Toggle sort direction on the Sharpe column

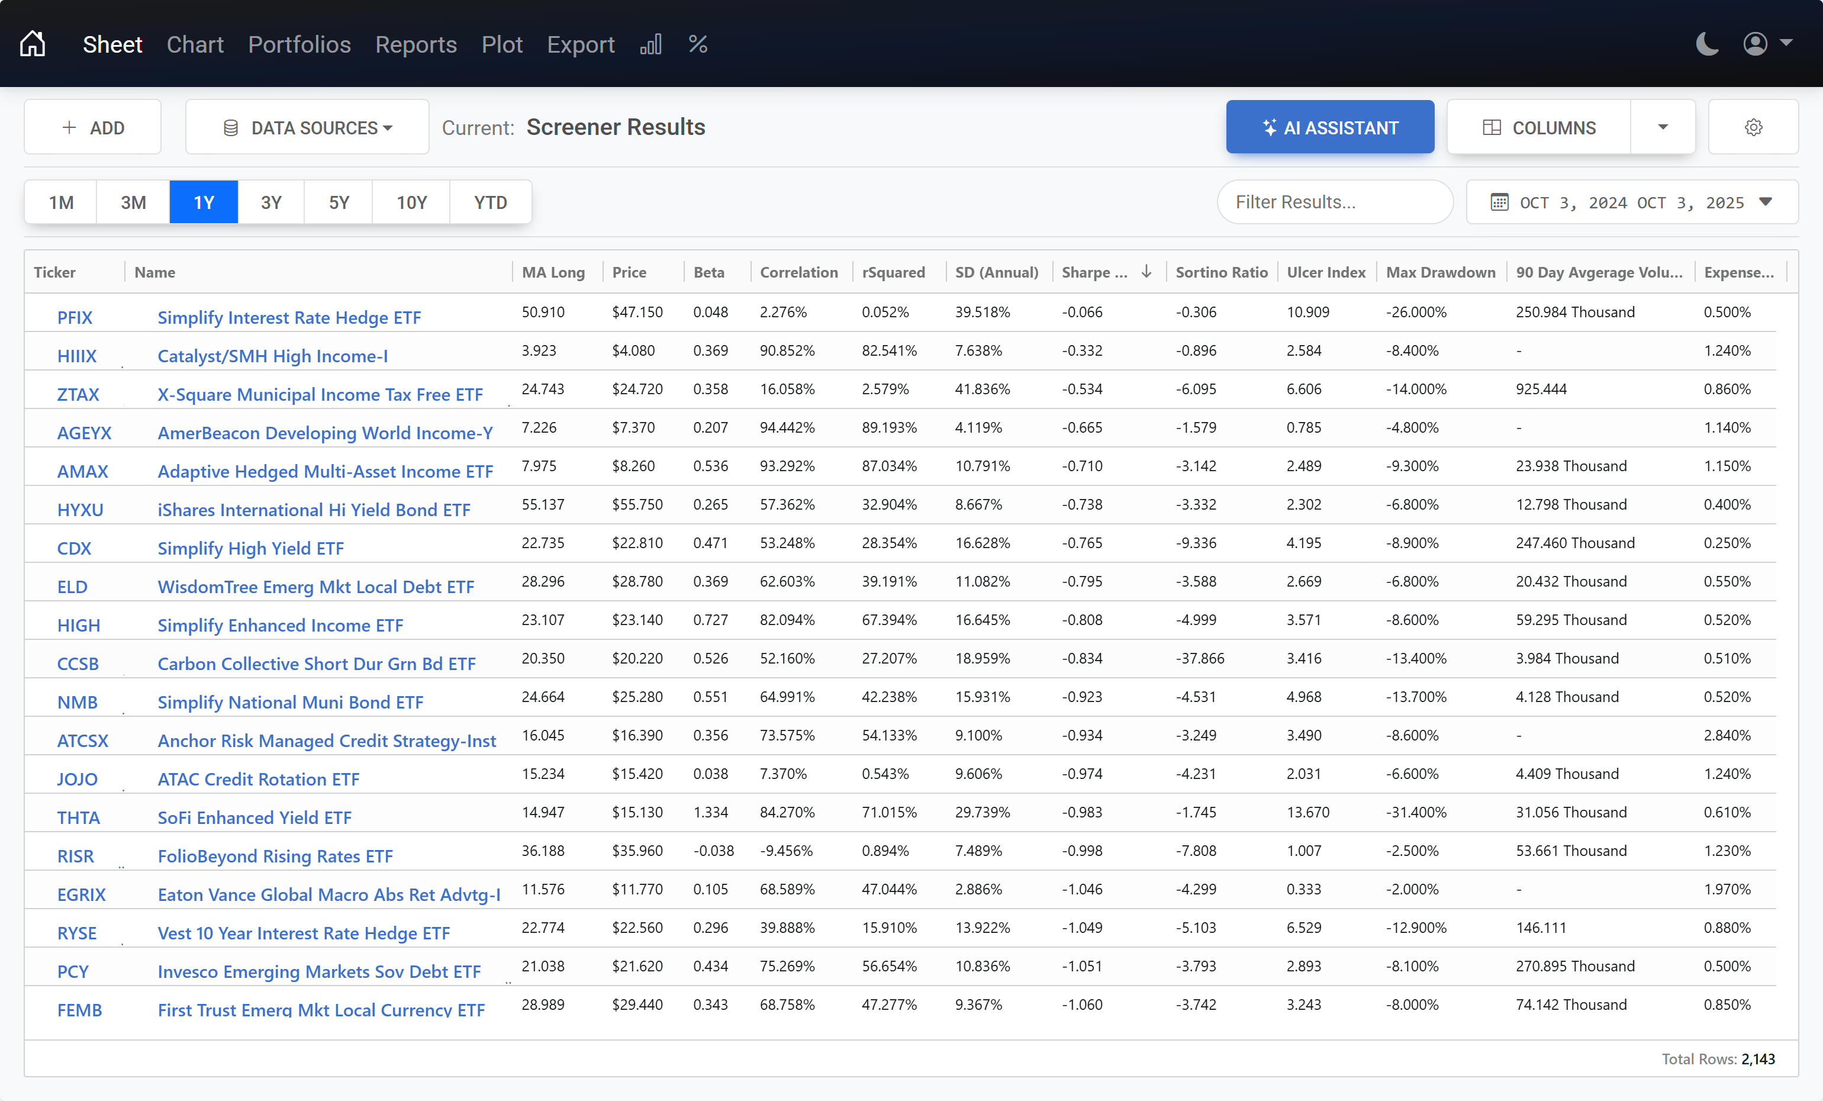point(1146,272)
